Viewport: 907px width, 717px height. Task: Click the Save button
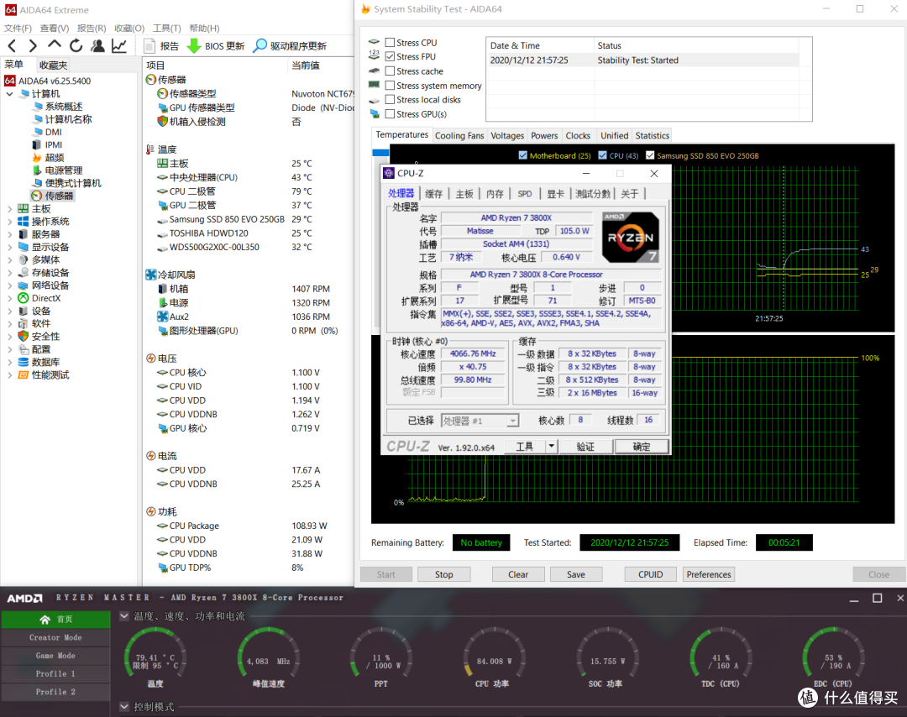point(575,574)
